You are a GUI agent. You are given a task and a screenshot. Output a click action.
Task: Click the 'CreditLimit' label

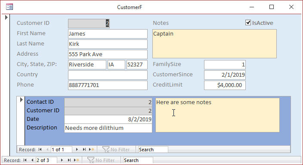coord(167,85)
